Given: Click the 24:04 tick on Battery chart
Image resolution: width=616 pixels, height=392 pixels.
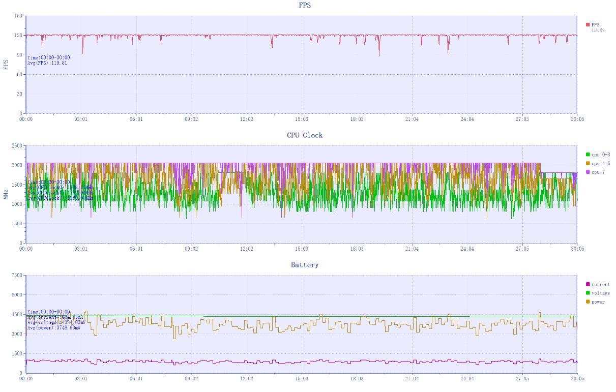Looking at the screenshot, I should 467,379.
